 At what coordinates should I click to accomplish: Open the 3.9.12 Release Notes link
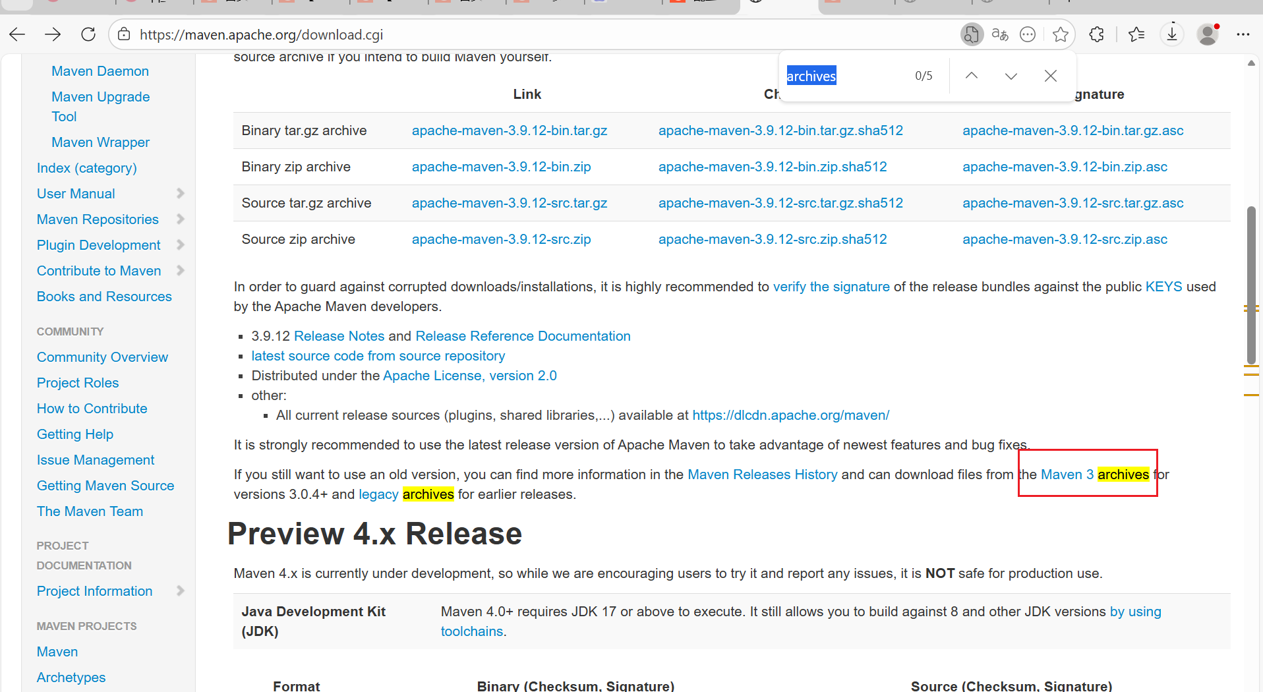pyautogui.click(x=339, y=336)
